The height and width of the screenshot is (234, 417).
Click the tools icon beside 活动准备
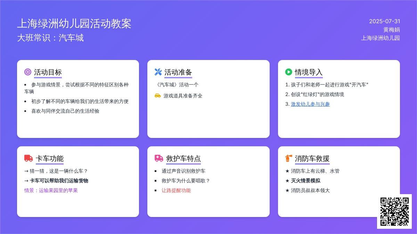click(158, 72)
